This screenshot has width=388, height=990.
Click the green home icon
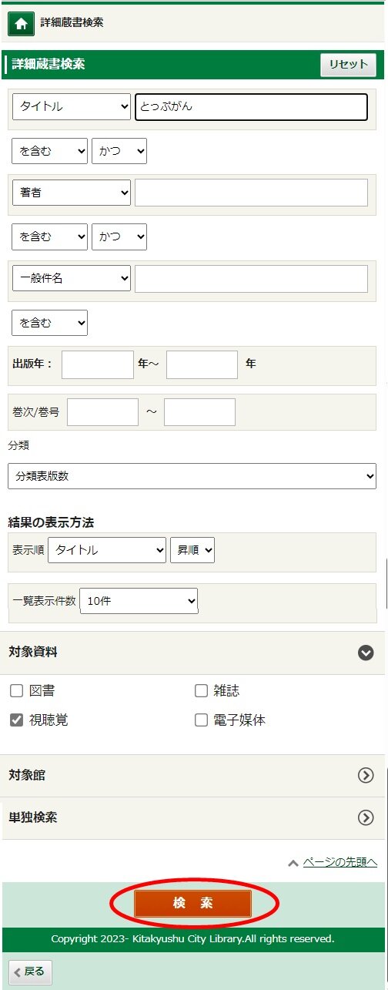pyautogui.click(x=21, y=24)
